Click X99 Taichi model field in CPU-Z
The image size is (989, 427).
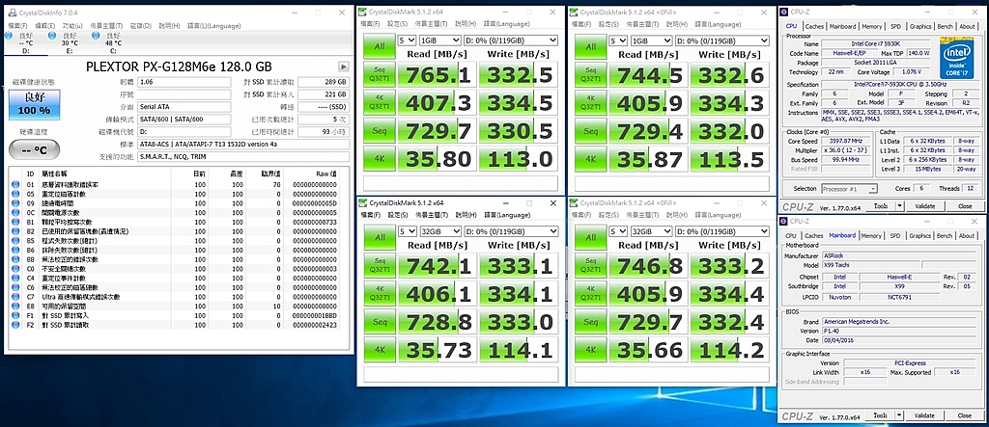pyautogui.click(x=872, y=265)
